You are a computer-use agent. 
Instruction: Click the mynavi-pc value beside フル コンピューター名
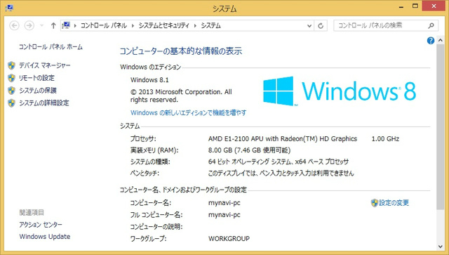[x=224, y=215]
